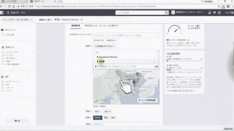Image resolution: width=234 pixels, height=131 pixels.
Task: Click これらの推定は役に立ちましたか link
Action: point(180,91)
